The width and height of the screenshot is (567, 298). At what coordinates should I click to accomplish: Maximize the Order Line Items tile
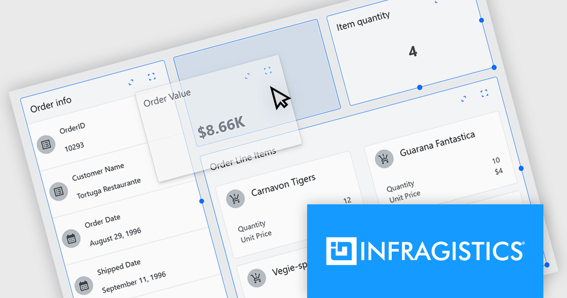[x=464, y=98]
